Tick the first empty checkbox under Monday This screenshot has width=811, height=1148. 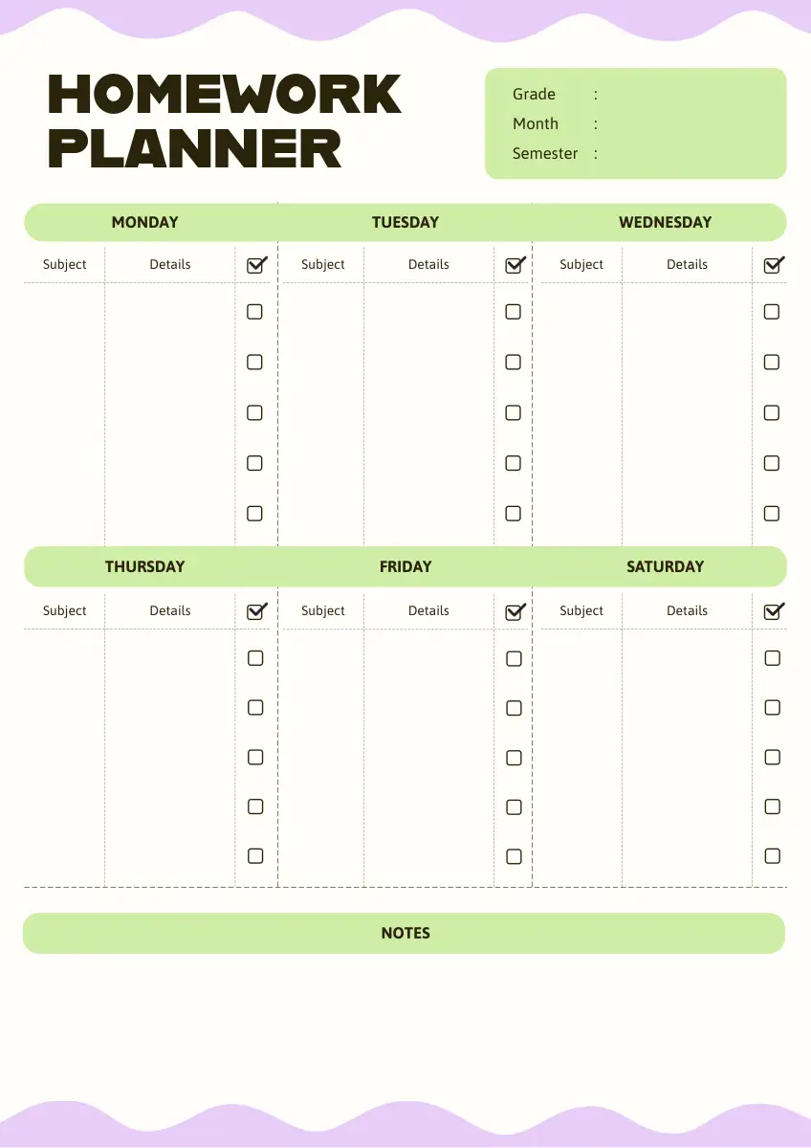(x=254, y=312)
